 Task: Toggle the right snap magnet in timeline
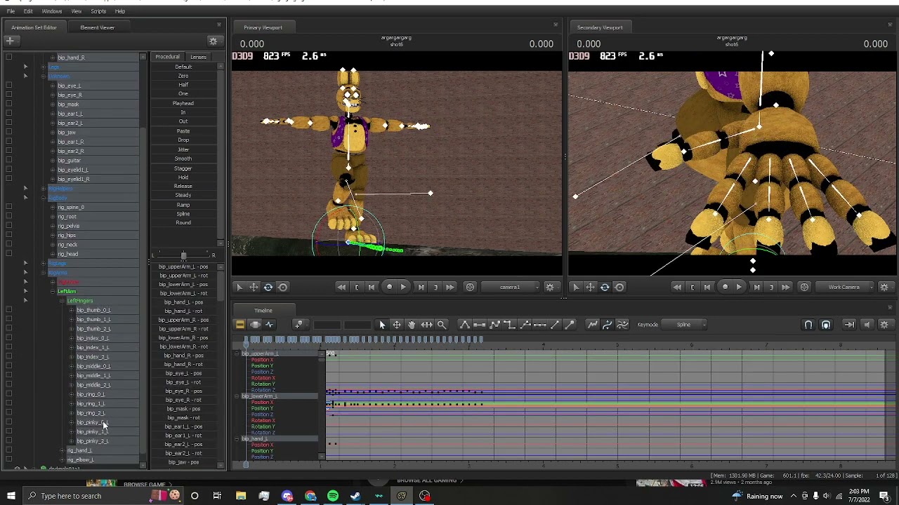826,325
